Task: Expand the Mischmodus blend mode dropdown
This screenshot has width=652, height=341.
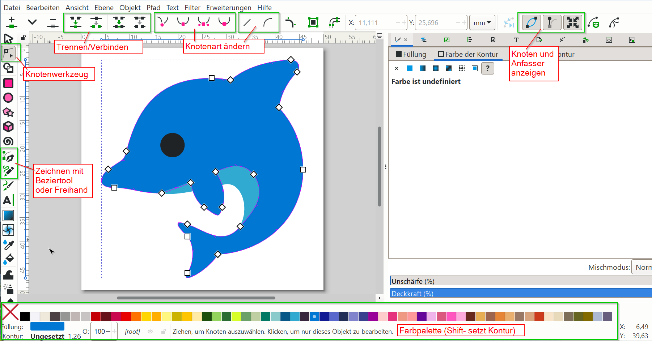Action: 642,267
